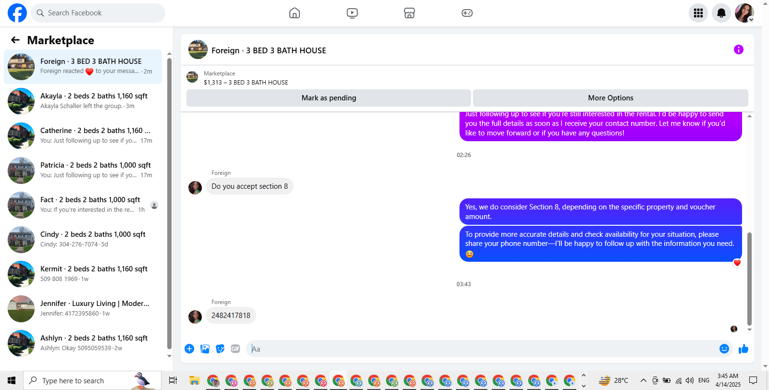Click the seen indicator avatar under last message
This screenshot has height=390, width=769.
[x=734, y=329]
